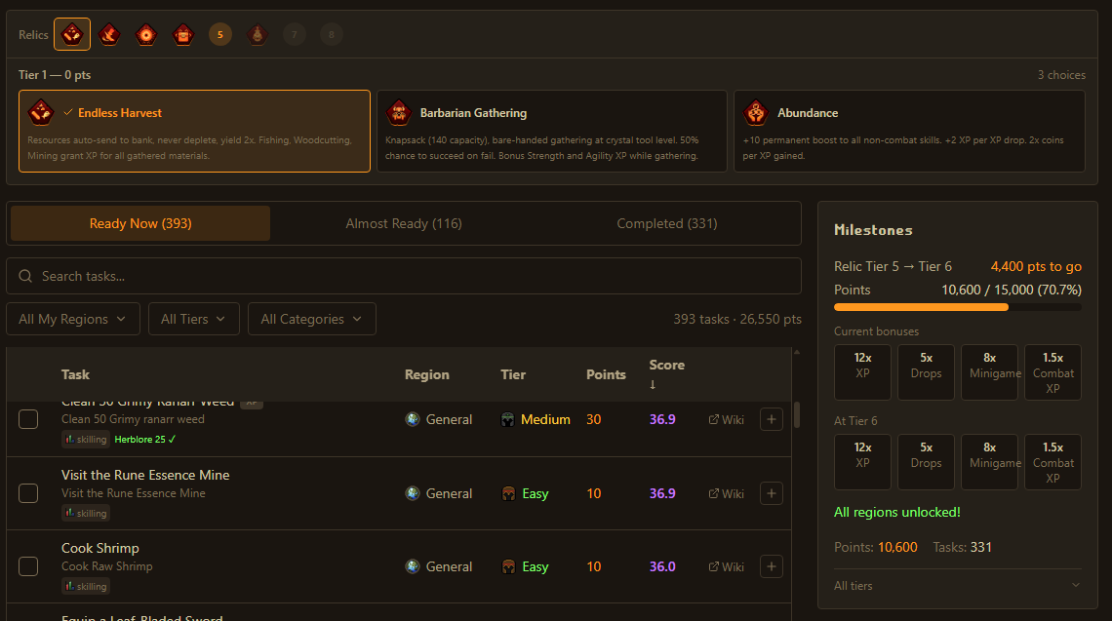The image size is (1112, 621).
Task: Check the Visit the Rune Essence Mine checkbox
Action: [x=28, y=493]
